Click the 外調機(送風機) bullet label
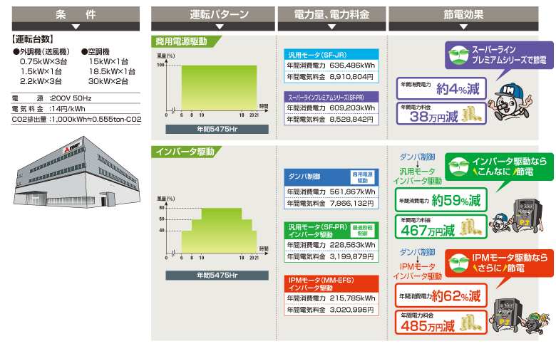The image size is (556, 356). point(41,52)
